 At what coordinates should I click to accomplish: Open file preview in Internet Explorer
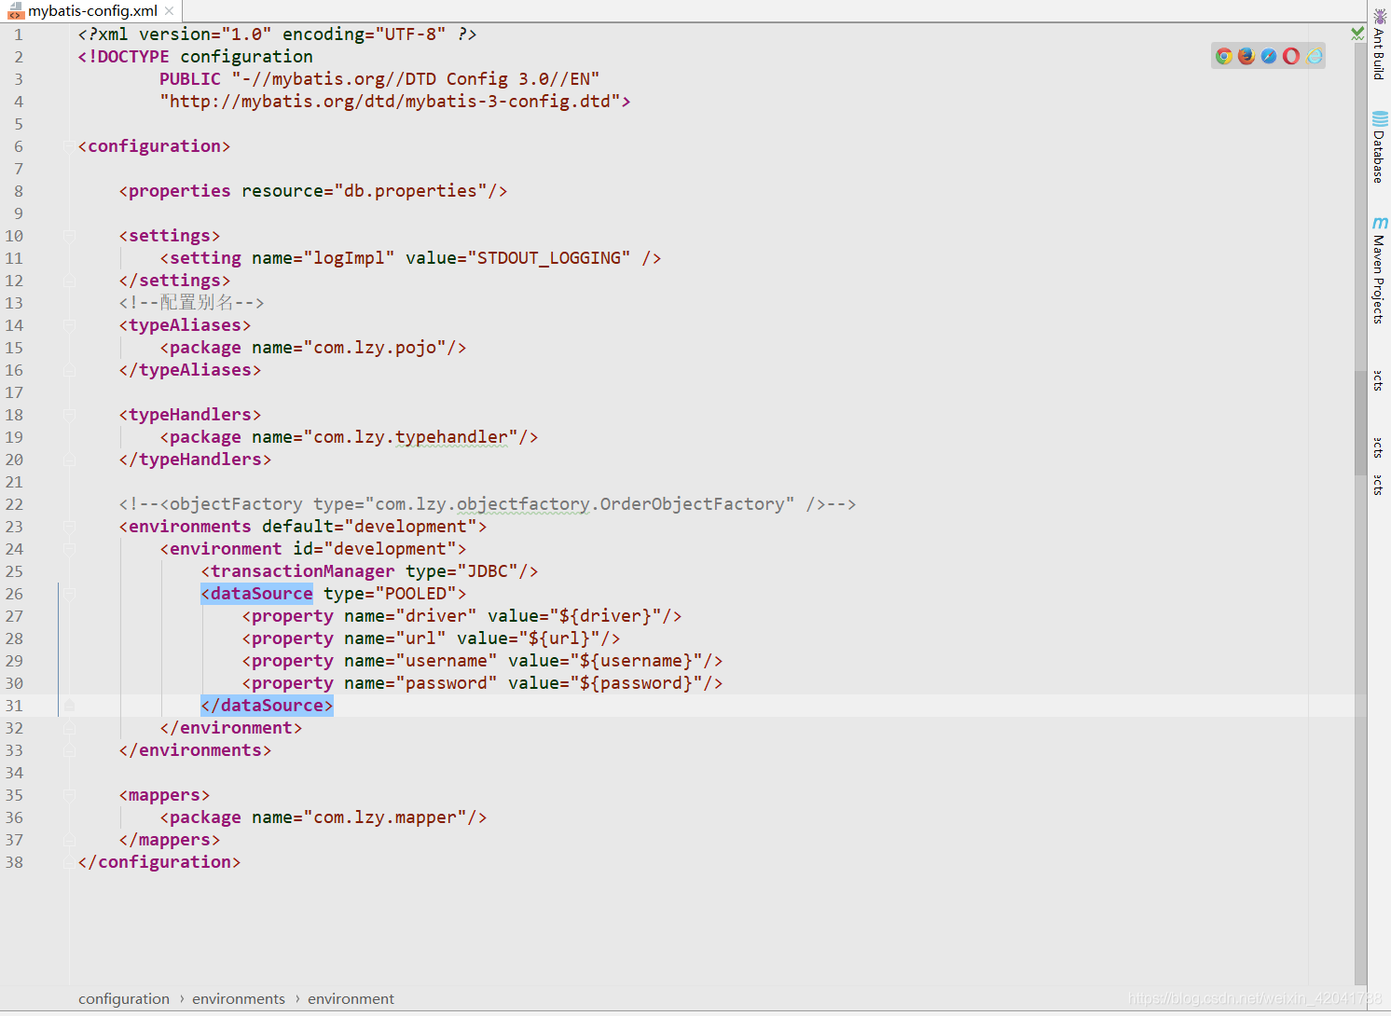(x=1315, y=56)
